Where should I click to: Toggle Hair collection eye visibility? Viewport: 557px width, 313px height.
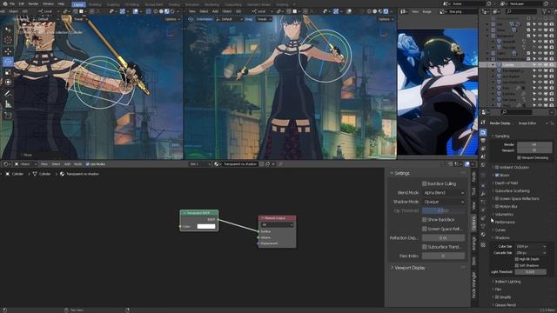[540, 24]
